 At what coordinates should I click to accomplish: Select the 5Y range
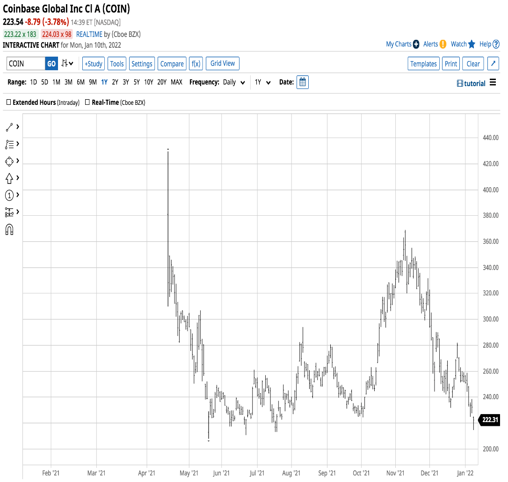pyautogui.click(x=137, y=82)
